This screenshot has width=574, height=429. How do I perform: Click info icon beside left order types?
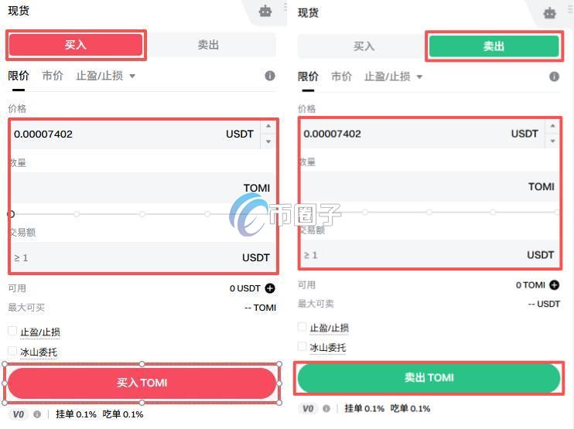coord(270,76)
